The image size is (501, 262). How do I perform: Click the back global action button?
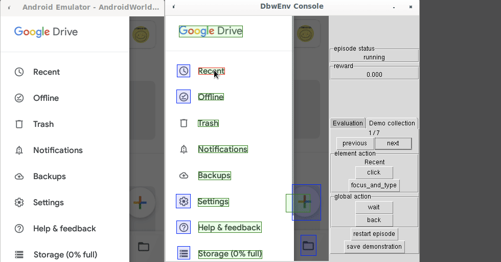(374, 220)
